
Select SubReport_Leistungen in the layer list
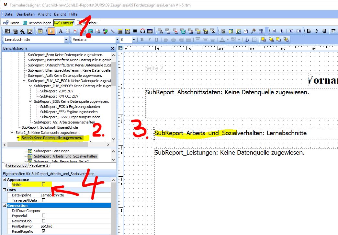tap(52, 151)
